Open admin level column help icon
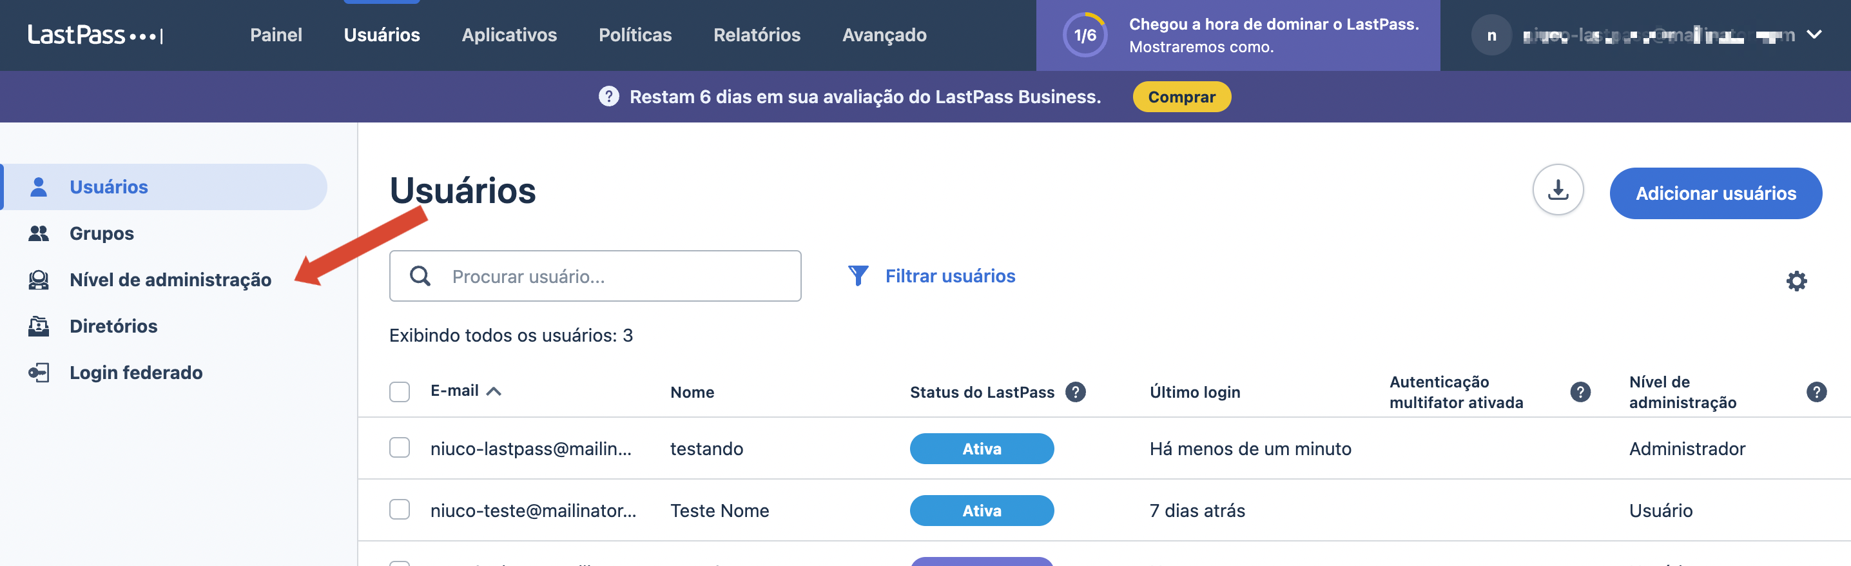Image resolution: width=1851 pixels, height=566 pixels. tap(1816, 391)
